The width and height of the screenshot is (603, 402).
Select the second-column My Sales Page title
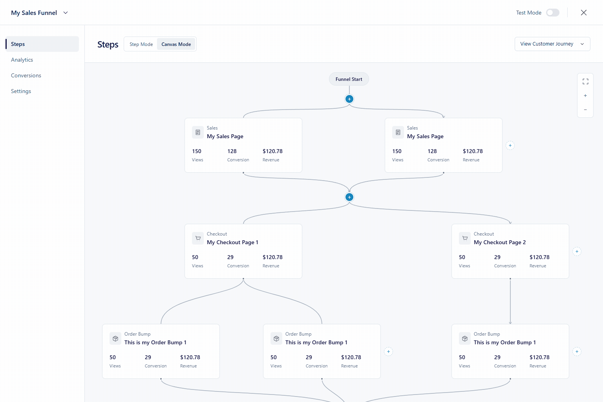pos(425,136)
